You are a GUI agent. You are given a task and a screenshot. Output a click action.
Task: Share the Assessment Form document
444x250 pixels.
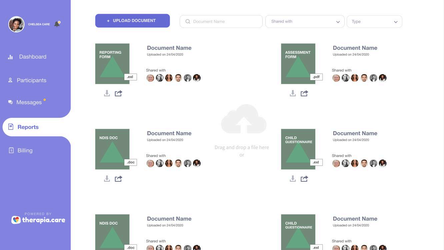304,93
